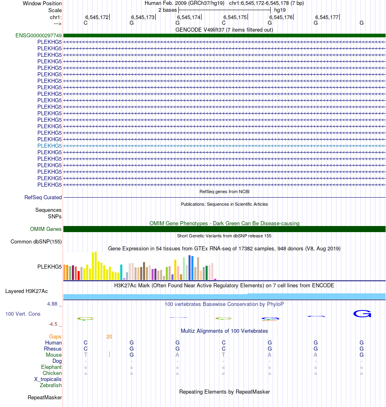The image size is (386, 407).
Task: Open the 'RefSeq genes from NCBI' track title
Action: [224, 192]
